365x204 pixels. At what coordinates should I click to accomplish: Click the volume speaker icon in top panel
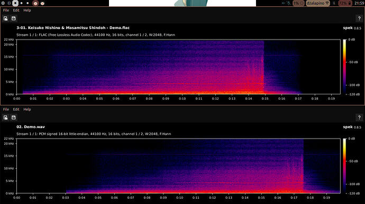pos(284,3)
